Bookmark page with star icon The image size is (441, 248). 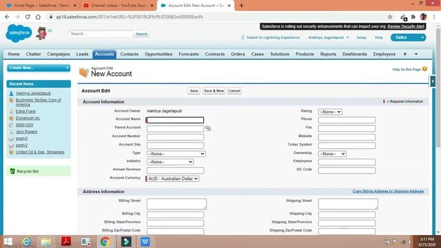click(390, 17)
